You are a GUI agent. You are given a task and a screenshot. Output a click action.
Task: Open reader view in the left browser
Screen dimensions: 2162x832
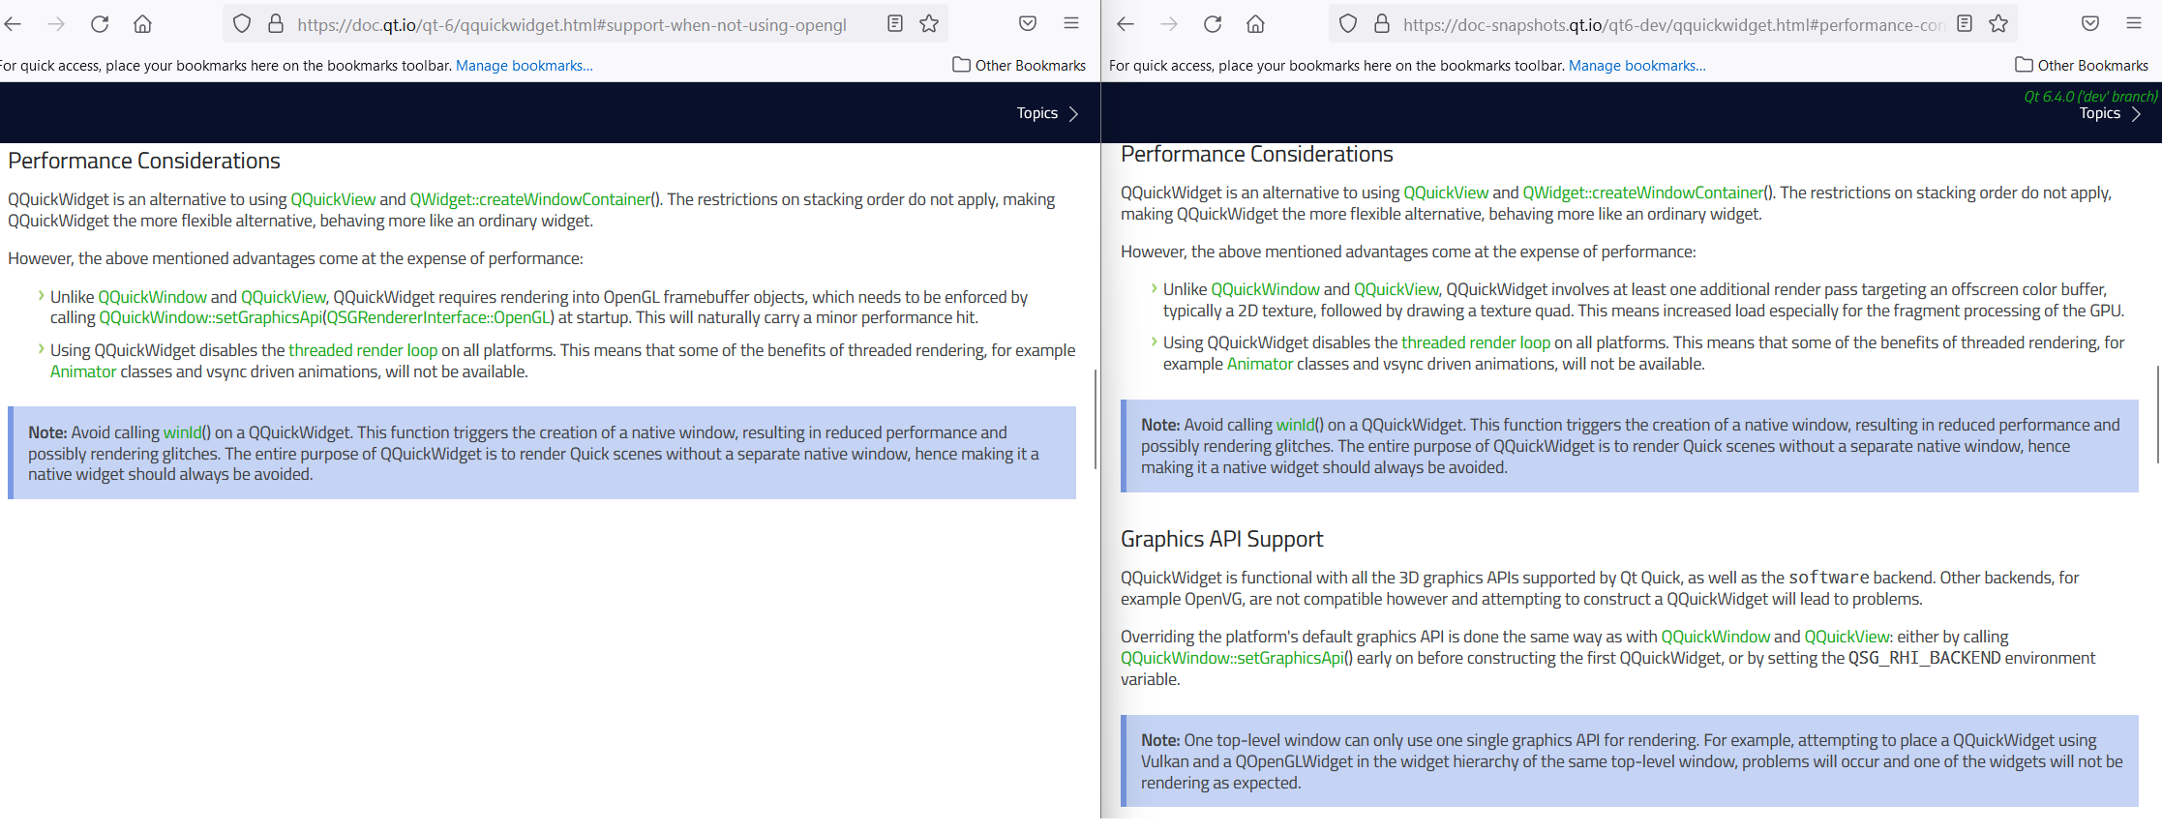tap(895, 24)
